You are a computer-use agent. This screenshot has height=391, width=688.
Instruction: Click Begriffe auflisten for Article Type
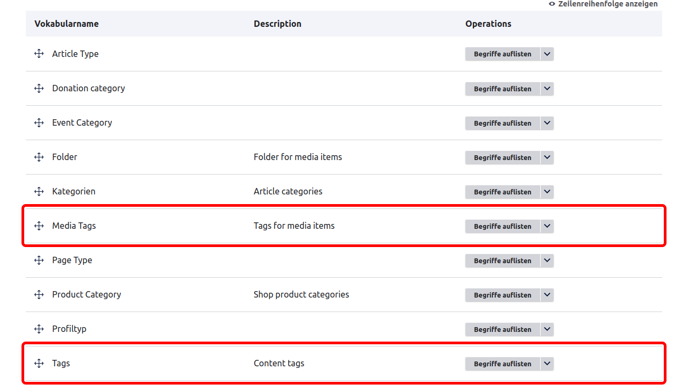503,54
